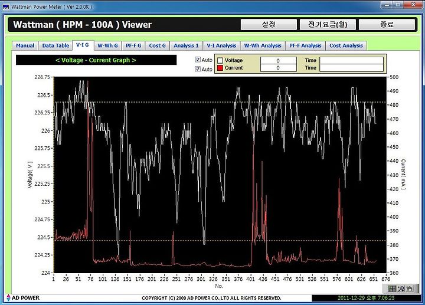Click the Voltage cursor value field
Image resolution: width=425 pixels, height=305 pixels.
[x=278, y=60]
